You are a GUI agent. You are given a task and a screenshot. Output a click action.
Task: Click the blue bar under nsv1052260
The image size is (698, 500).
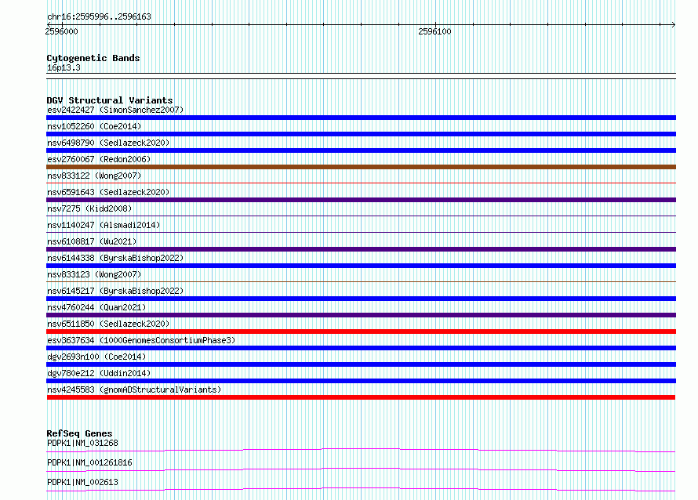click(361, 134)
